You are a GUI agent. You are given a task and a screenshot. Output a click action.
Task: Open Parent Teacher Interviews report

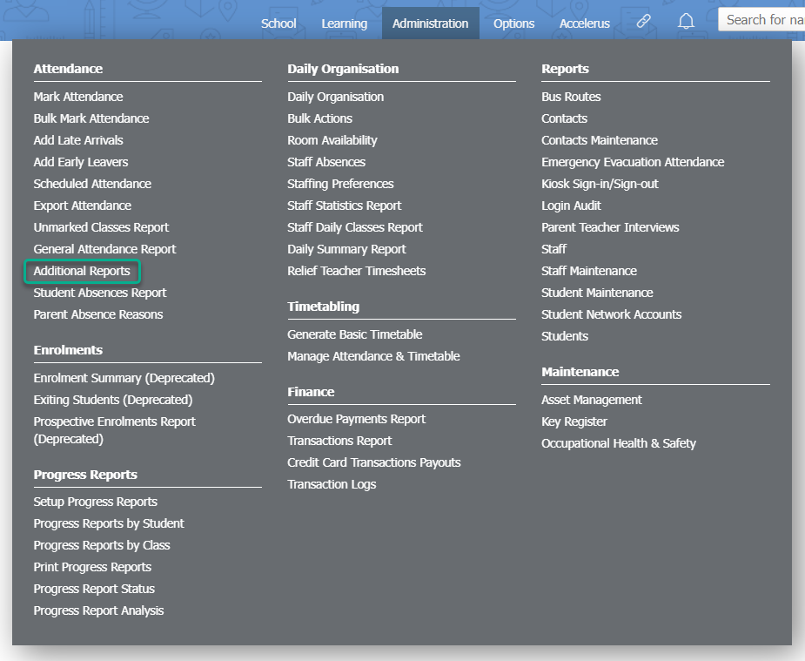click(610, 227)
